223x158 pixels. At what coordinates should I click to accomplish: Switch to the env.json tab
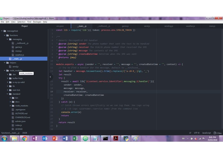60,26
